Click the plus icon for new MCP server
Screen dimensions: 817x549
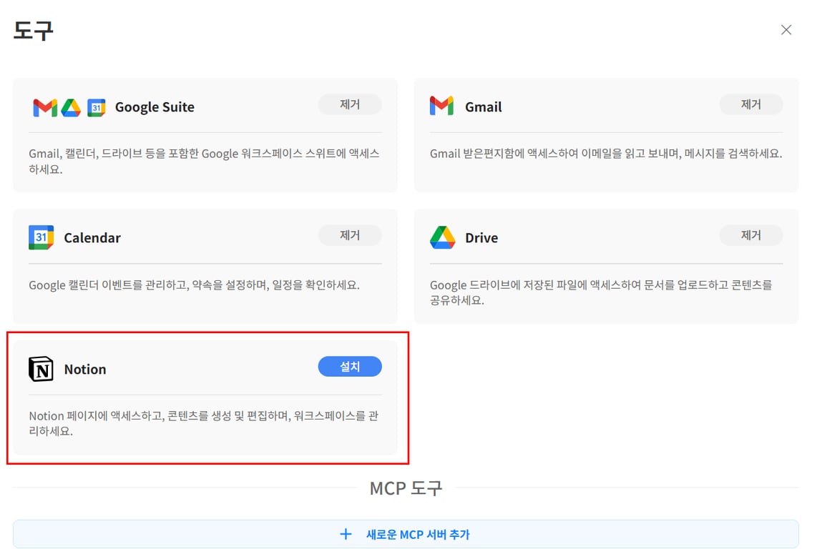pyautogui.click(x=346, y=534)
